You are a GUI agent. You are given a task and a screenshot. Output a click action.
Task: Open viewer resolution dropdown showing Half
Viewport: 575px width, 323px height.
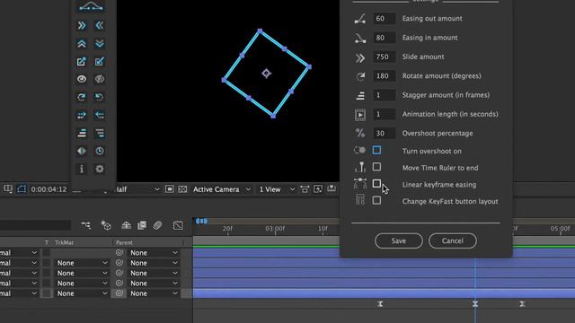tap(137, 189)
